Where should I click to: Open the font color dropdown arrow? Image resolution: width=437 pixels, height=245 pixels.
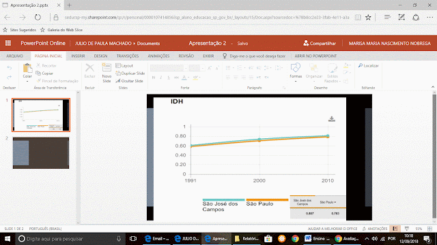(x=188, y=78)
